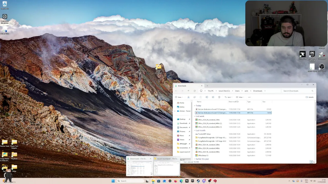Open Microsoft Store from taskbar
328x184 pixels.
pyautogui.click(x=159, y=181)
